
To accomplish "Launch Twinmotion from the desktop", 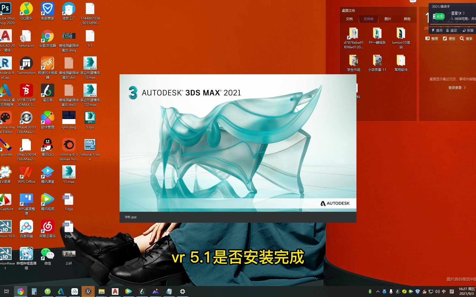I will point(26,63).
